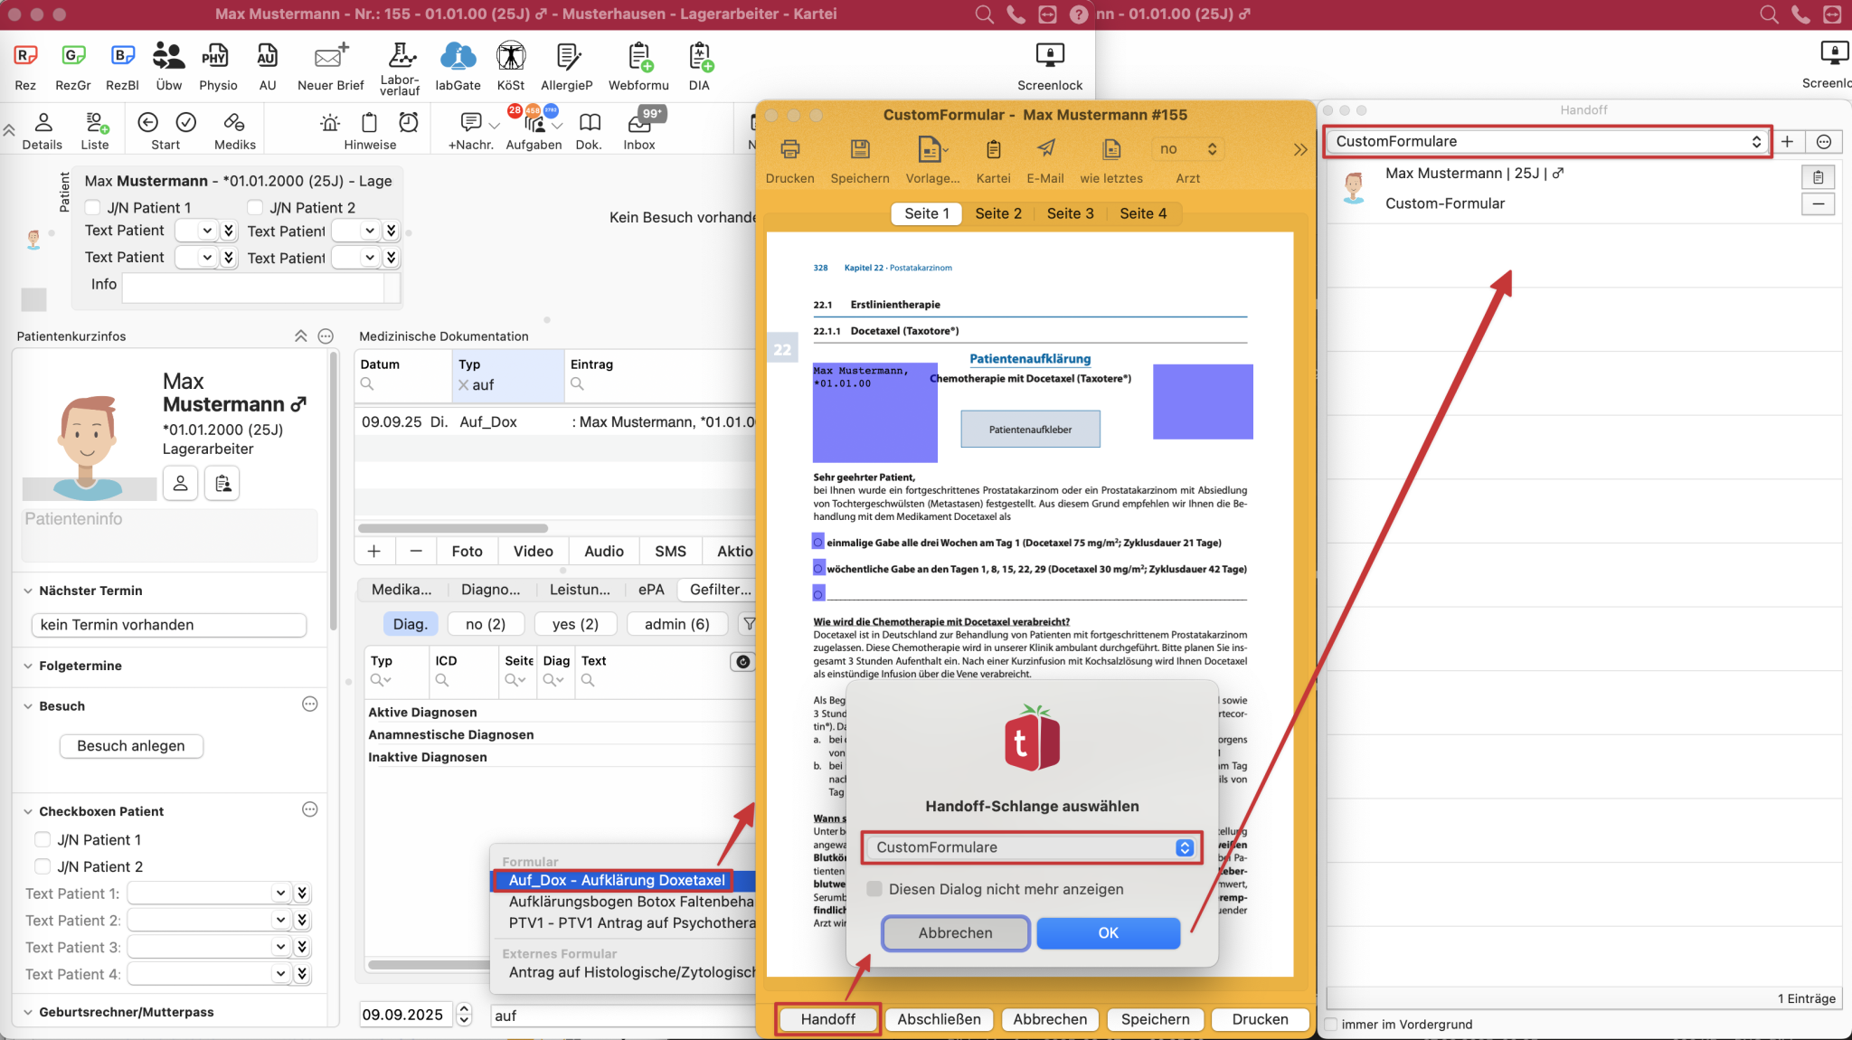
Task: Select 'Aufklärungsbogen Botox Faltenbeha' entry
Action: [631, 902]
